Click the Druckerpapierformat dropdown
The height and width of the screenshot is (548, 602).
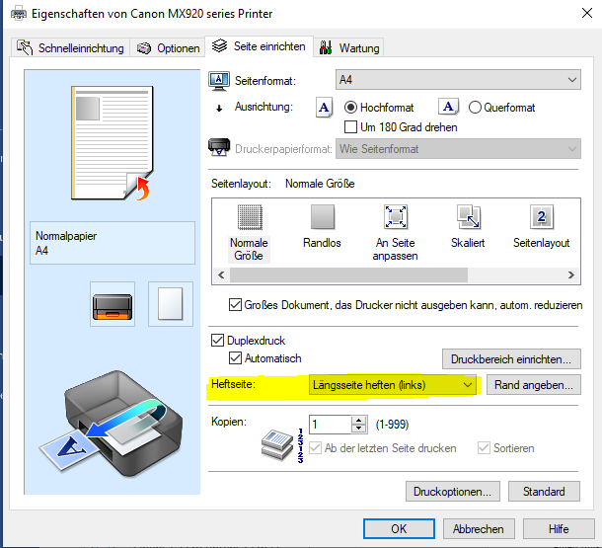(x=458, y=149)
